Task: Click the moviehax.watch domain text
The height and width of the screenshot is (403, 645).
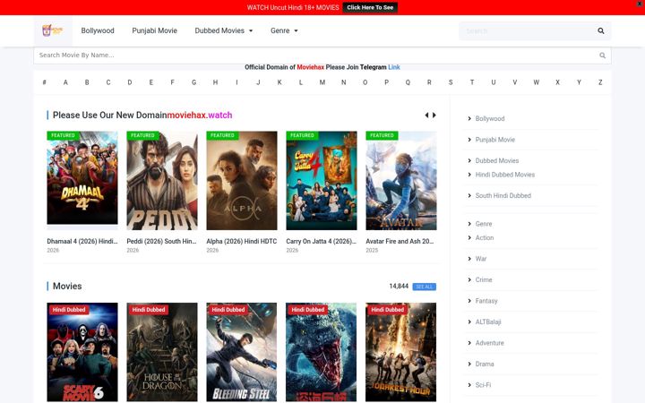Action: click(200, 116)
